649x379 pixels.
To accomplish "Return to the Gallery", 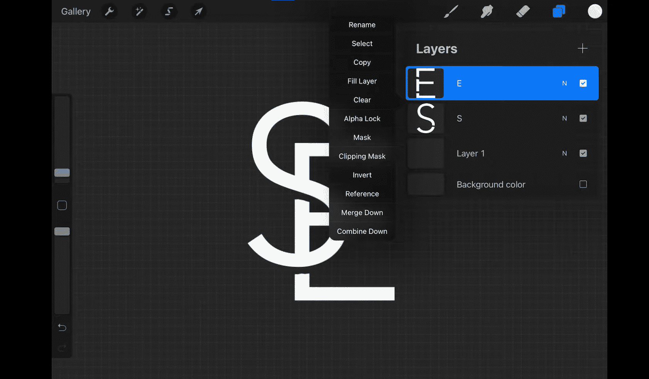I will 76,12.
